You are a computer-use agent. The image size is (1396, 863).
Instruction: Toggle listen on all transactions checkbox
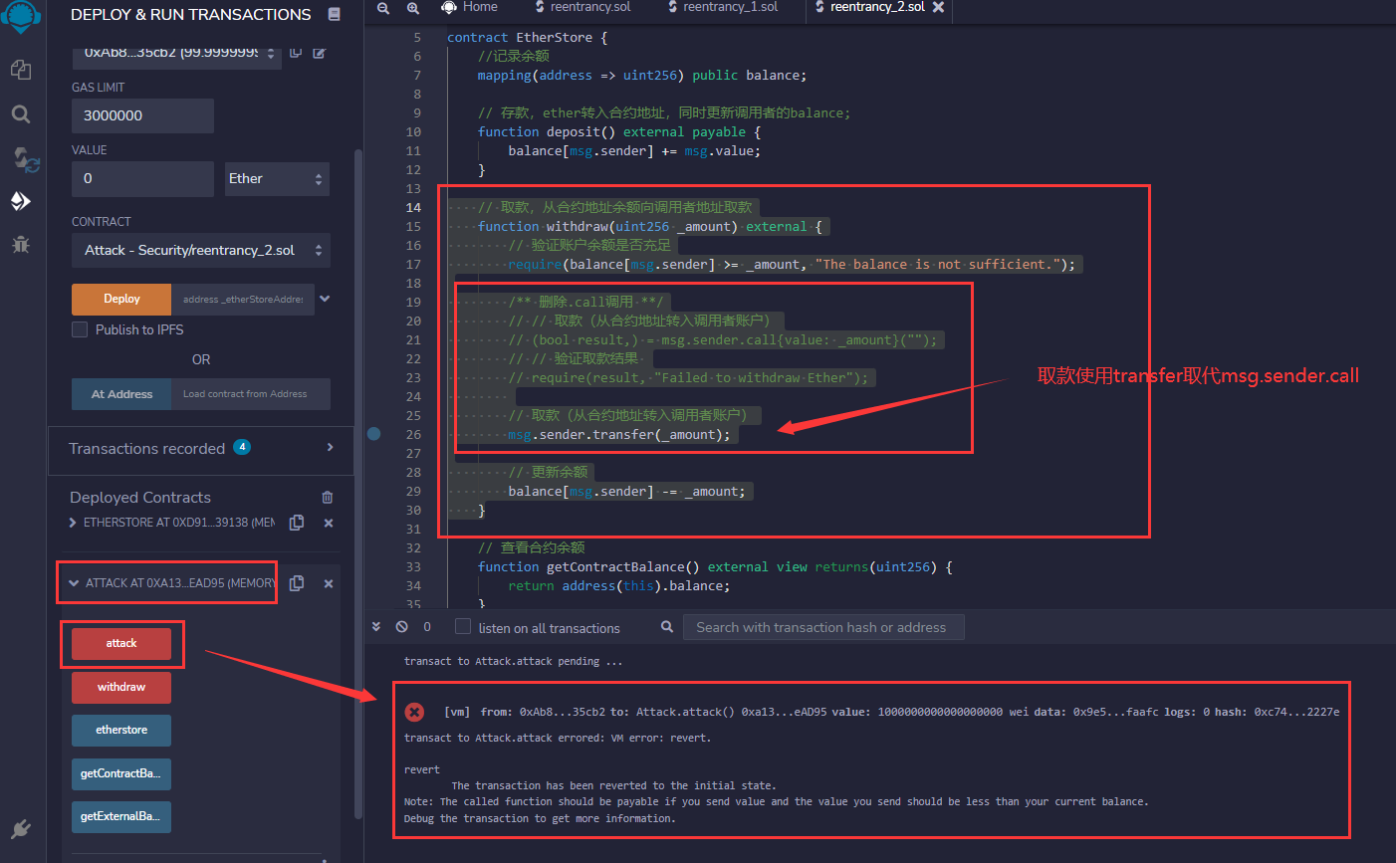click(x=463, y=626)
